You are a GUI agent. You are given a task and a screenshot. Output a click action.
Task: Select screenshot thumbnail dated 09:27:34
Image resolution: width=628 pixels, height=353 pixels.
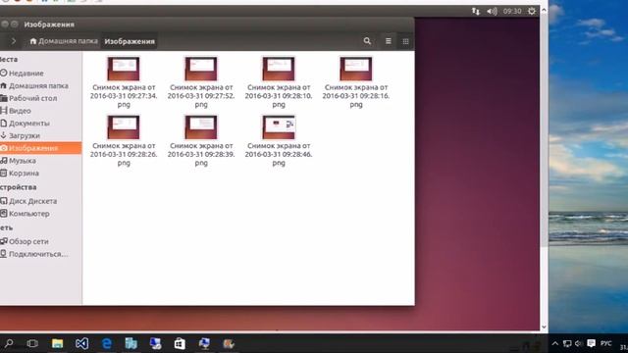(x=124, y=69)
